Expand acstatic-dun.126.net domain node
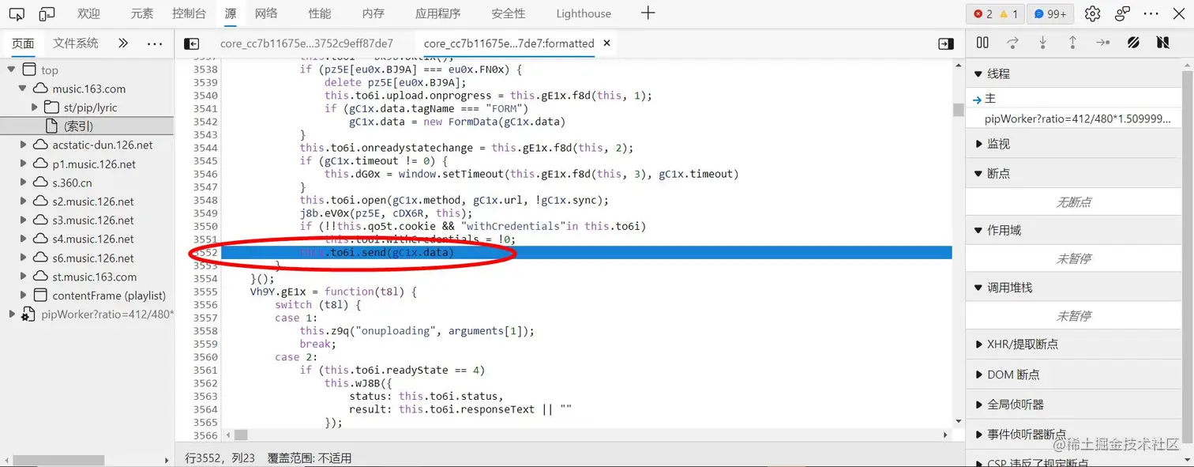Screen dimensions: 1194x467 (x=23, y=145)
